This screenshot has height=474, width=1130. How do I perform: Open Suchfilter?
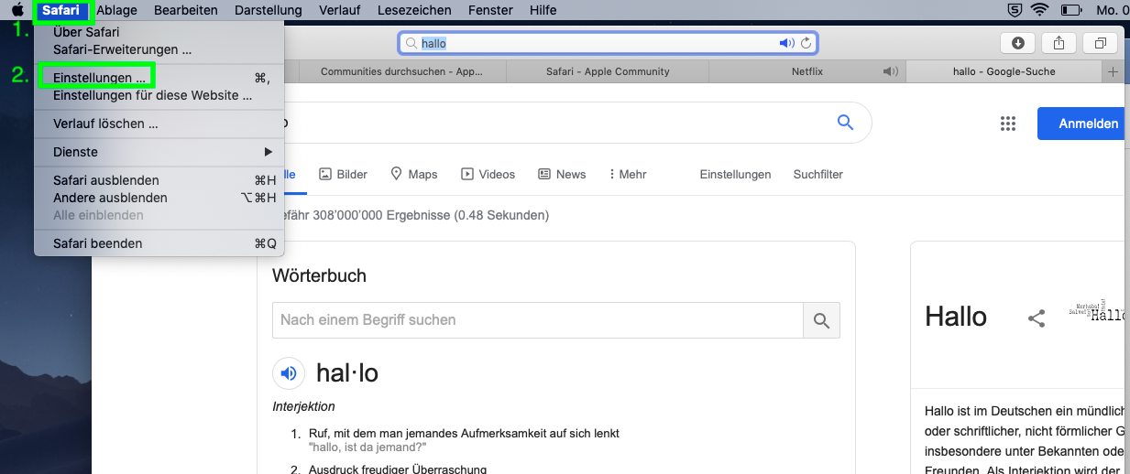click(x=818, y=174)
